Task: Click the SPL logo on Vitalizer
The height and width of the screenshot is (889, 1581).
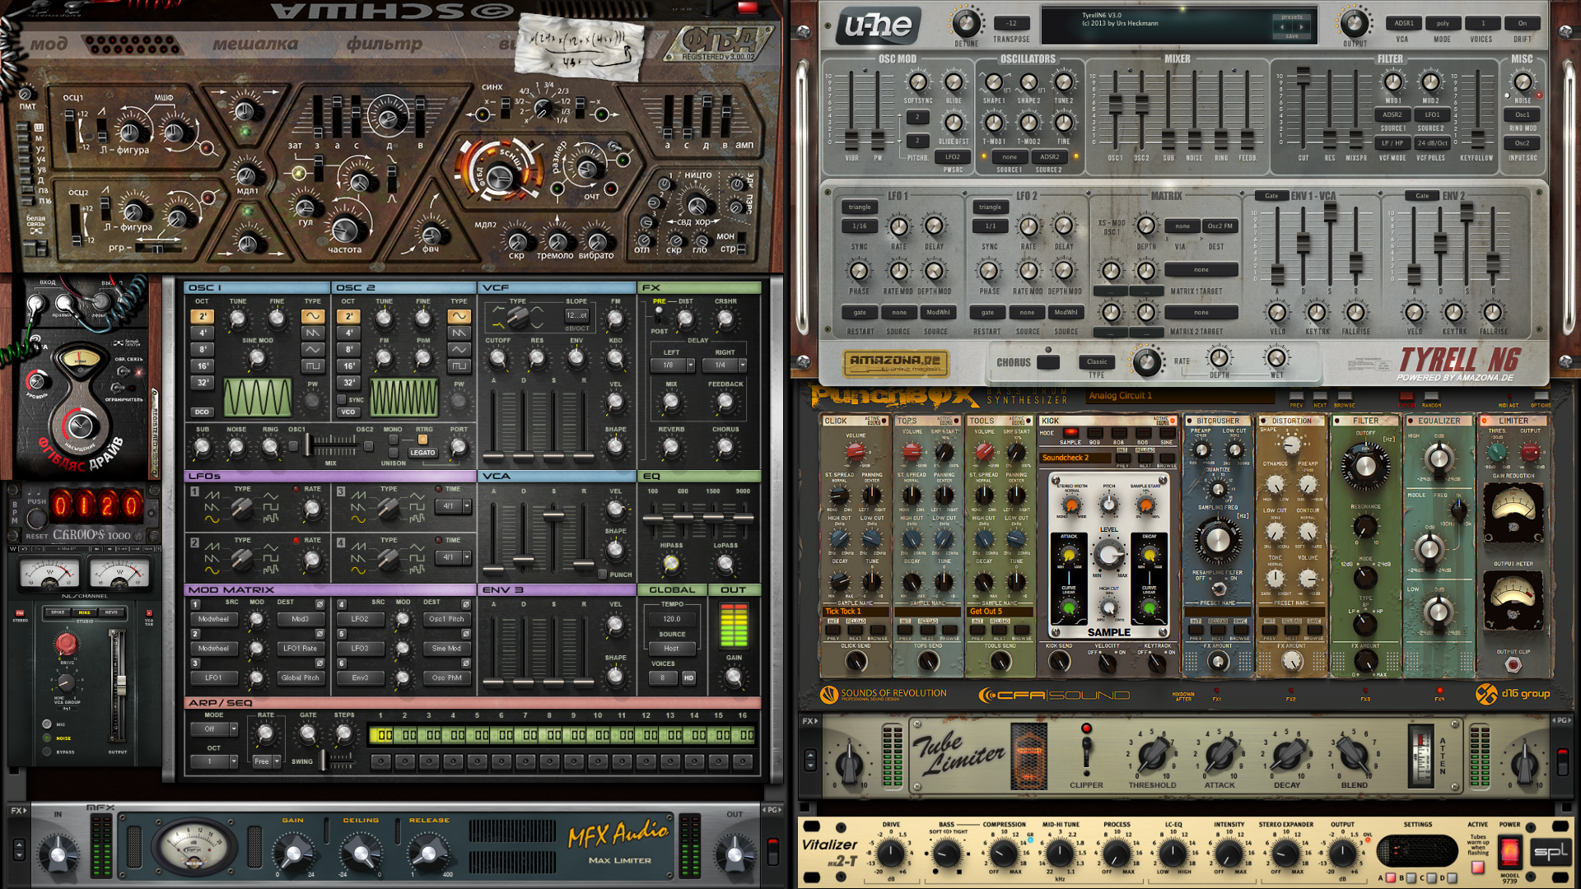Action: 1551,853
